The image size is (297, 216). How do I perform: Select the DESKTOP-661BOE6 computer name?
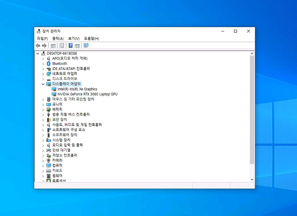62,53
